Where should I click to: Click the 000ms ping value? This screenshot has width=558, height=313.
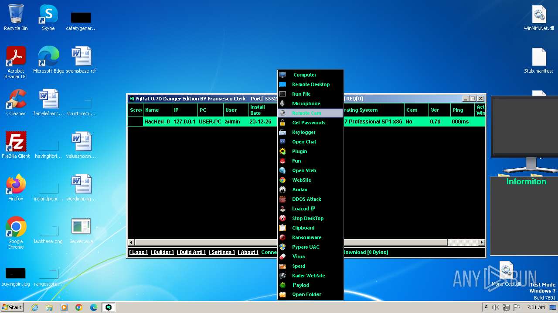(460, 122)
